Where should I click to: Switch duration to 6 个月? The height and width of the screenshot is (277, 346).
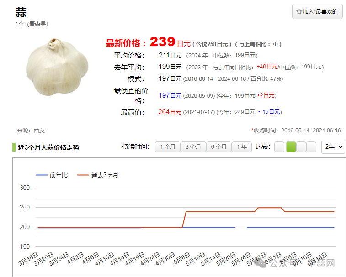click(218, 147)
